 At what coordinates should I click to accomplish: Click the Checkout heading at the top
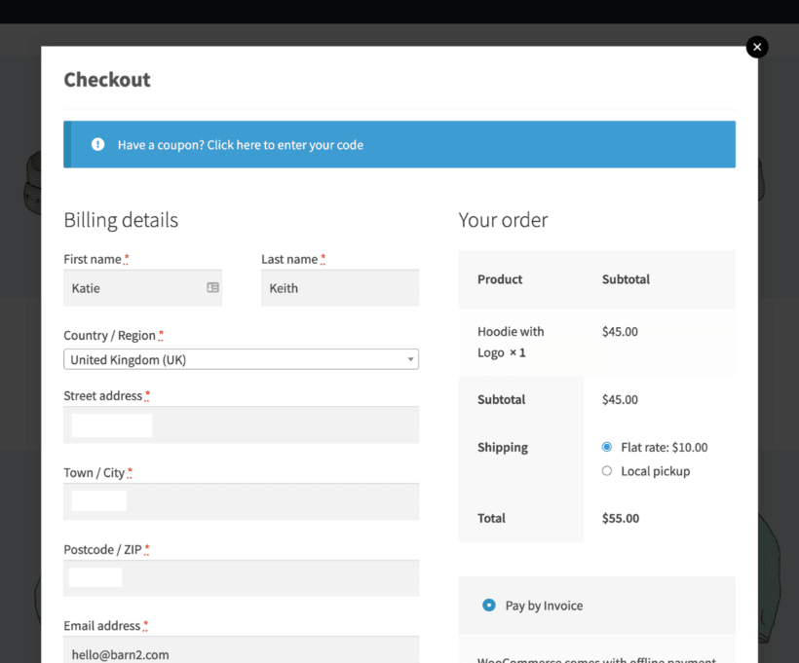[107, 80]
